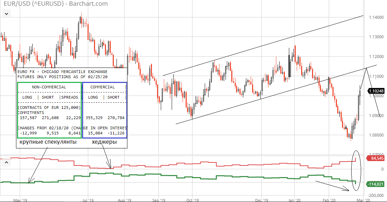Select the Oct '19 date axis label

[x=192, y=199]
